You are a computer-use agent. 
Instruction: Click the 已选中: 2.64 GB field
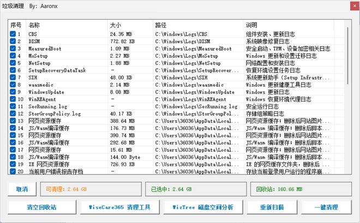coord(196,189)
